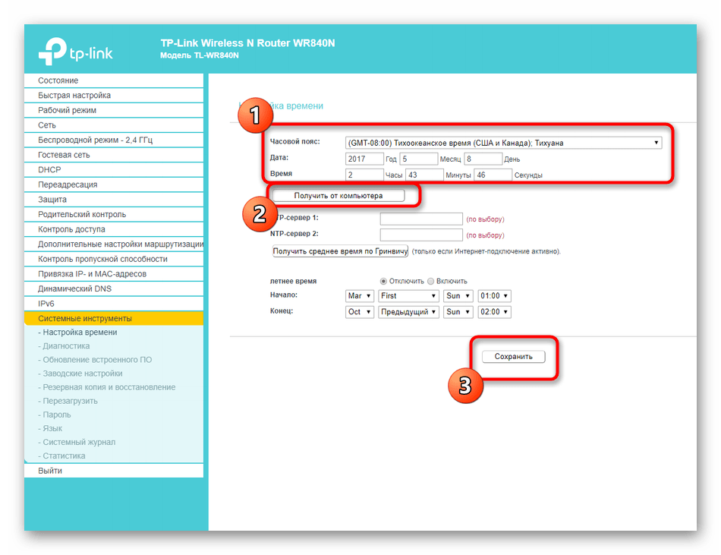Open the end month Oct dropdown
This screenshot has width=721, height=555.
pos(359,312)
